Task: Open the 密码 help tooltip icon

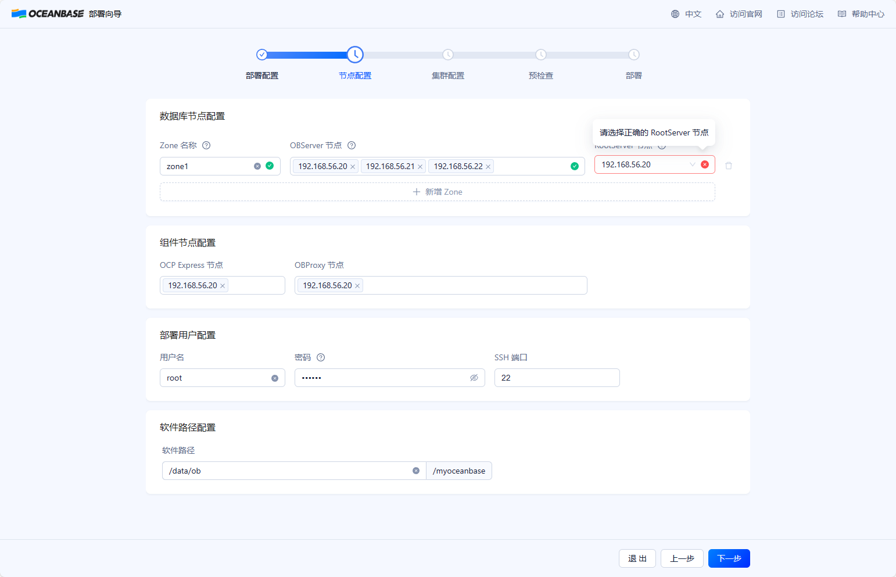Action: tap(321, 357)
